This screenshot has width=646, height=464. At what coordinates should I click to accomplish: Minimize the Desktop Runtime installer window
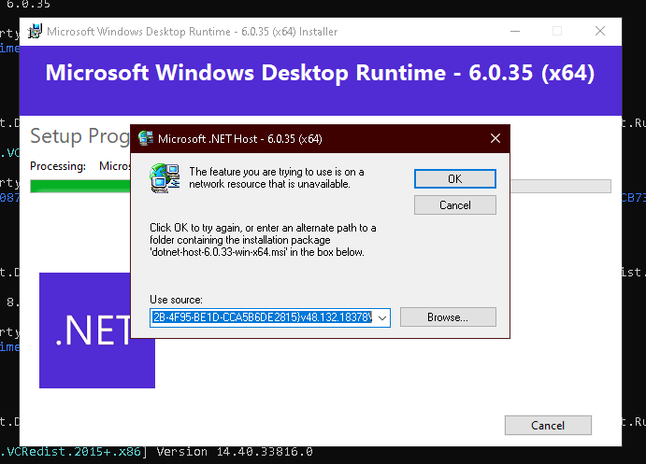[515, 31]
